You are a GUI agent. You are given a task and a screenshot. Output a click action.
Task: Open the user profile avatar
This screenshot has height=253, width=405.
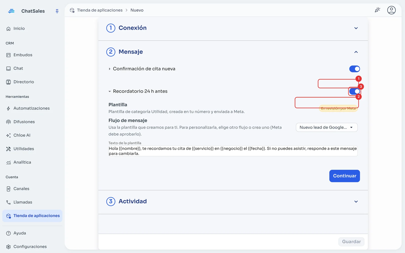pos(391,10)
